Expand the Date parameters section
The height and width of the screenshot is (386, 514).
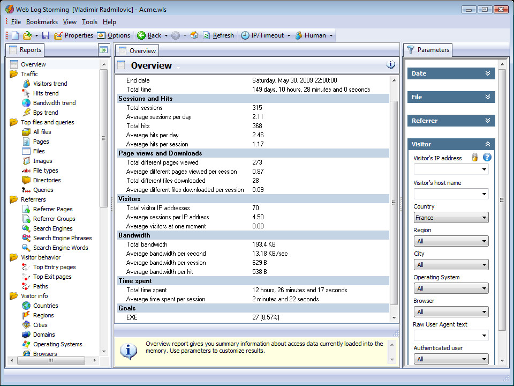click(451, 73)
